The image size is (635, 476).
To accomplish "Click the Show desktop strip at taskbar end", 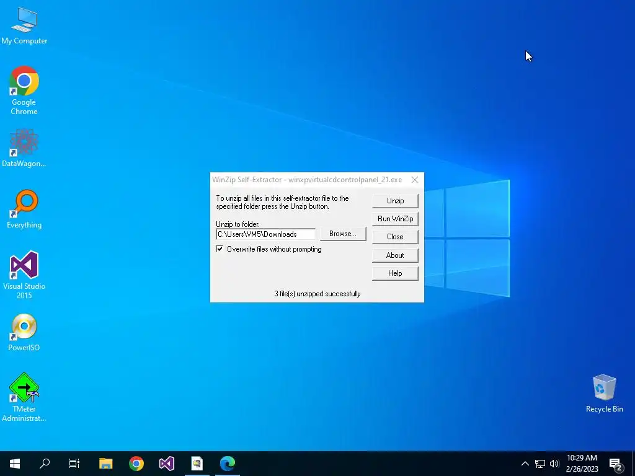I will [x=633, y=464].
